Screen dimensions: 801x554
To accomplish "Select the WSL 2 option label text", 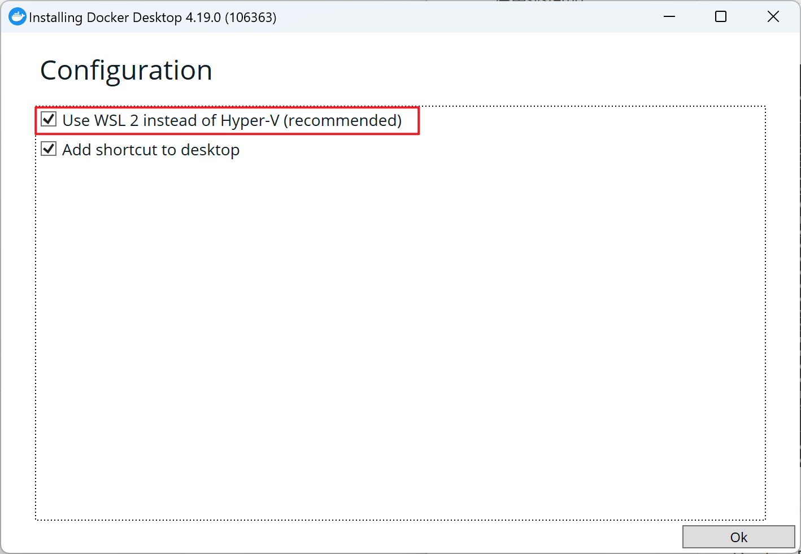I will pos(232,120).
